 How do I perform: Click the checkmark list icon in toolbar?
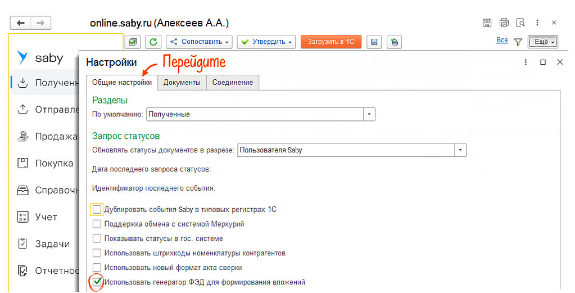pyautogui.click(x=132, y=42)
